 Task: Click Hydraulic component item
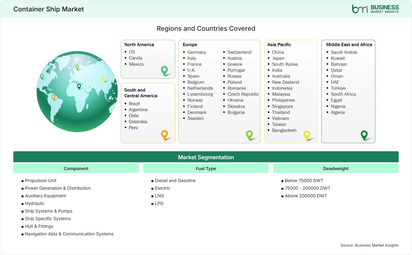coord(35,203)
